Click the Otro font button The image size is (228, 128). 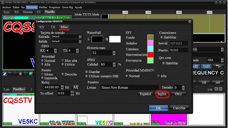(178, 94)
